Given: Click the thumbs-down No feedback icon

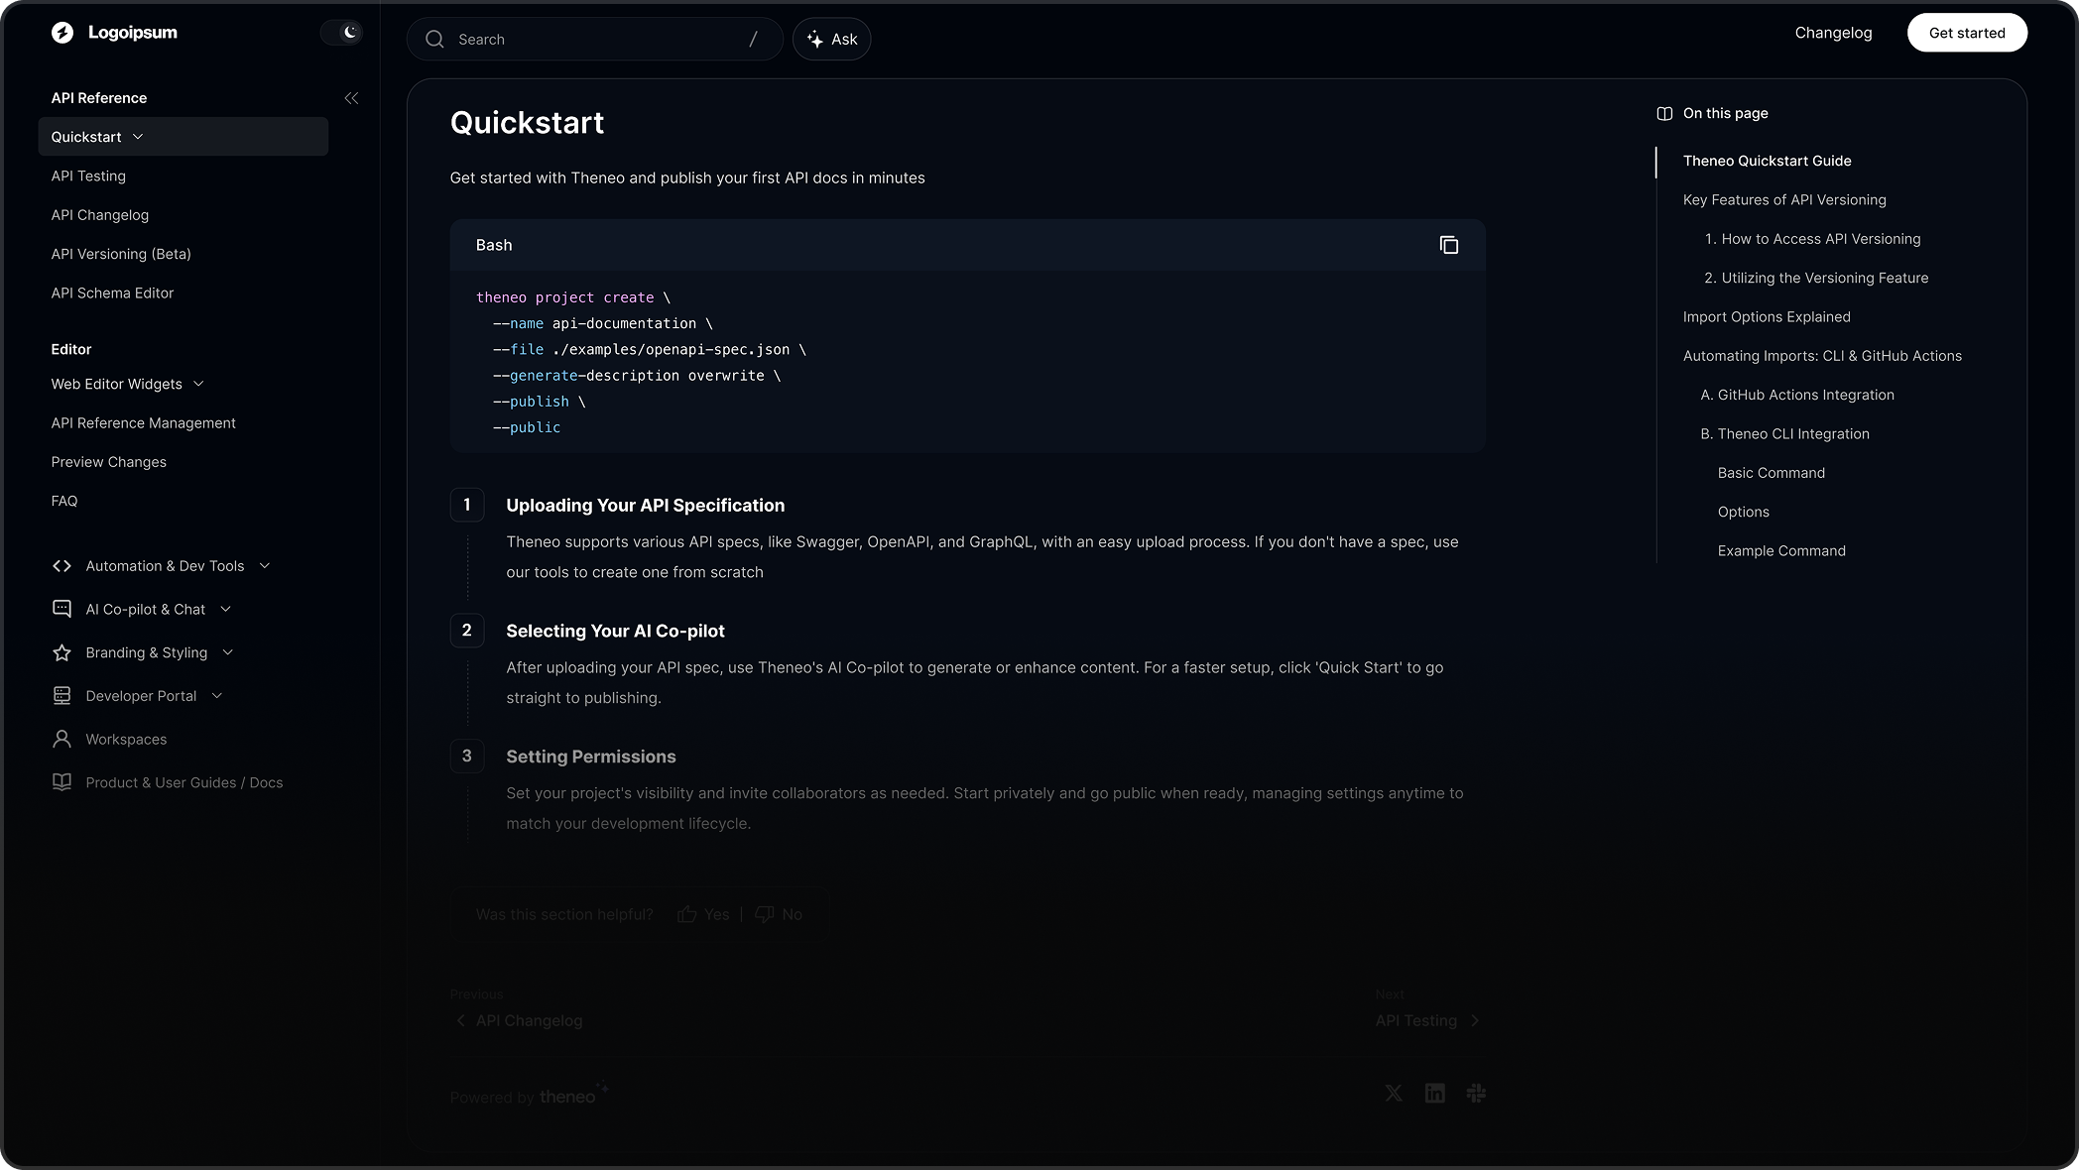Looking at the screenshot, I should coord(765,914).
